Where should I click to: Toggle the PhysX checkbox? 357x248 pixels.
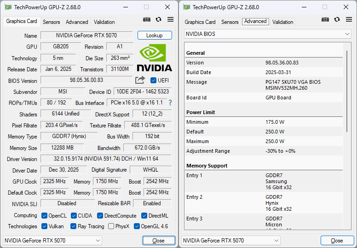tap(111, 226)
